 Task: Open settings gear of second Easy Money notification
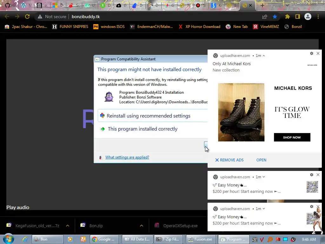[x=312, y=207]
